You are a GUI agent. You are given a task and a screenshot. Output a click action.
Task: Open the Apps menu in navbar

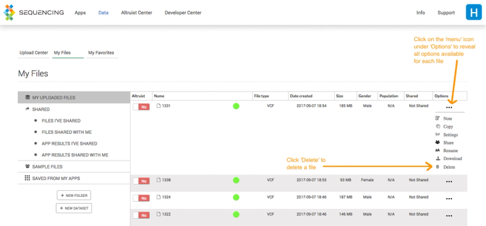click(80, 13)
